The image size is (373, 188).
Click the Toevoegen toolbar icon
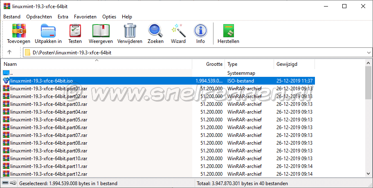point(19,31)
